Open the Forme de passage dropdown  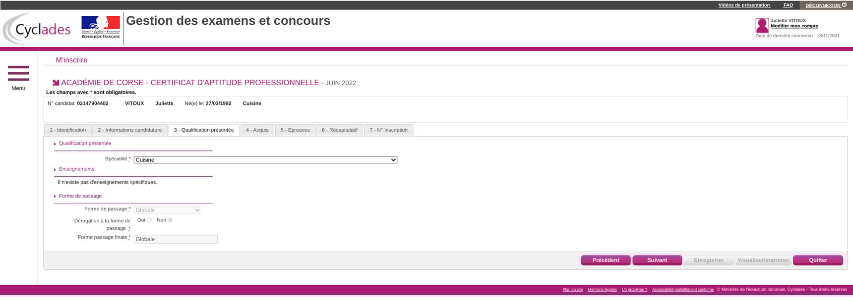pyautogui.click(x=167, y=210)
